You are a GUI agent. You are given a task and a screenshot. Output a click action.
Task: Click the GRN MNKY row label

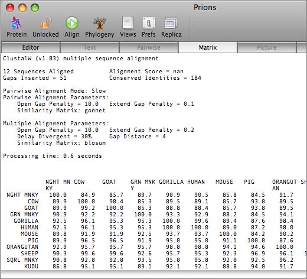(24, 215)
